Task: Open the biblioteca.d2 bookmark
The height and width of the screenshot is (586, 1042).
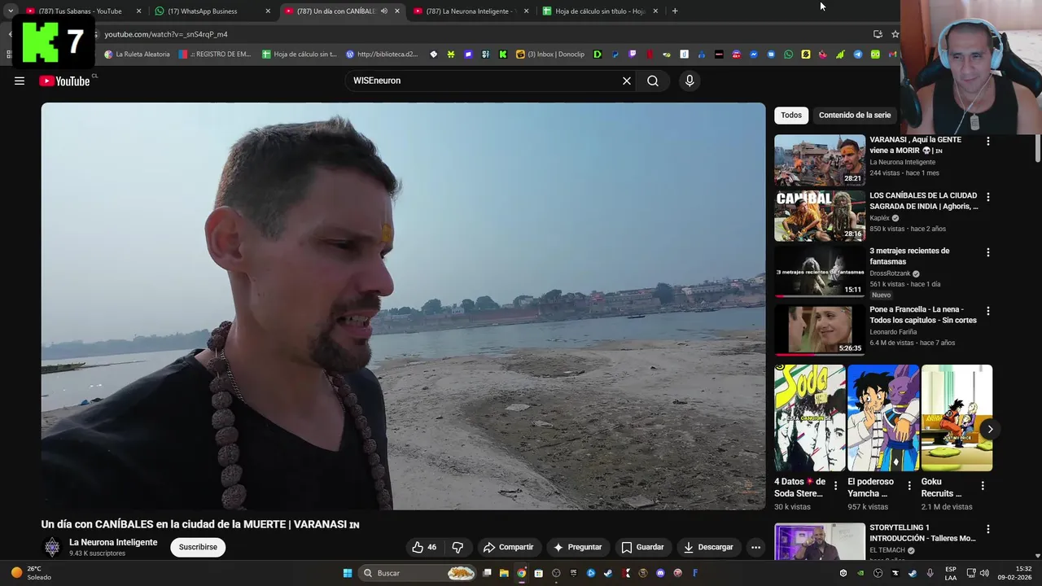Action: 382,55
